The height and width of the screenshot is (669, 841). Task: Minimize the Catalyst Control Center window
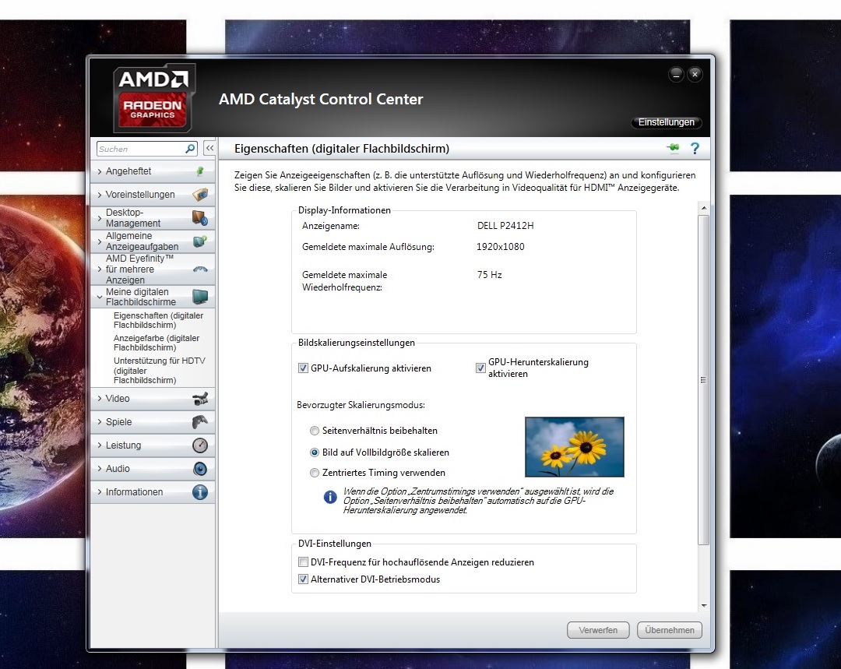click(x=676, y=74)
